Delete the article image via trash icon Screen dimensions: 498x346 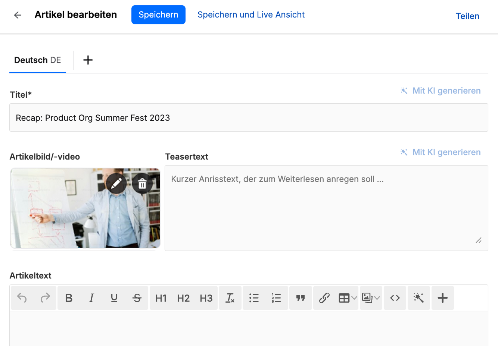click(142, 183)
